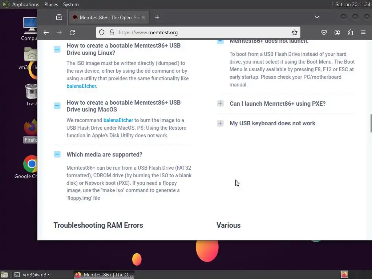Open the clock showing Sat Jan 20, 11:24

tap(352, 4)
